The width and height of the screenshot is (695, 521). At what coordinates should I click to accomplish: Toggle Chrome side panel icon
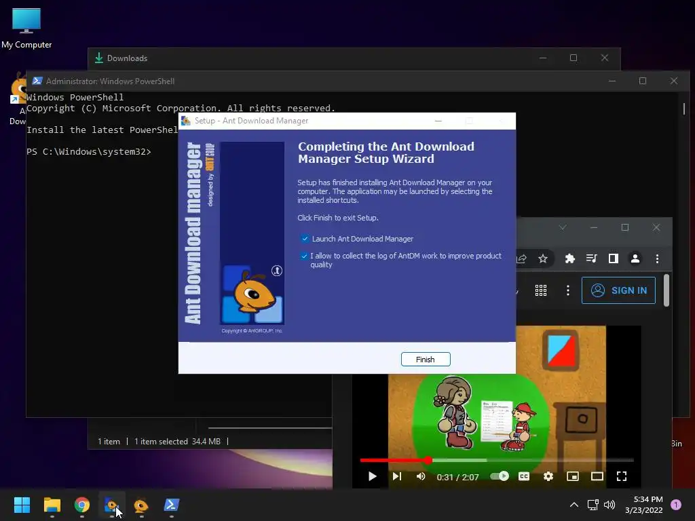coord(614,258)
